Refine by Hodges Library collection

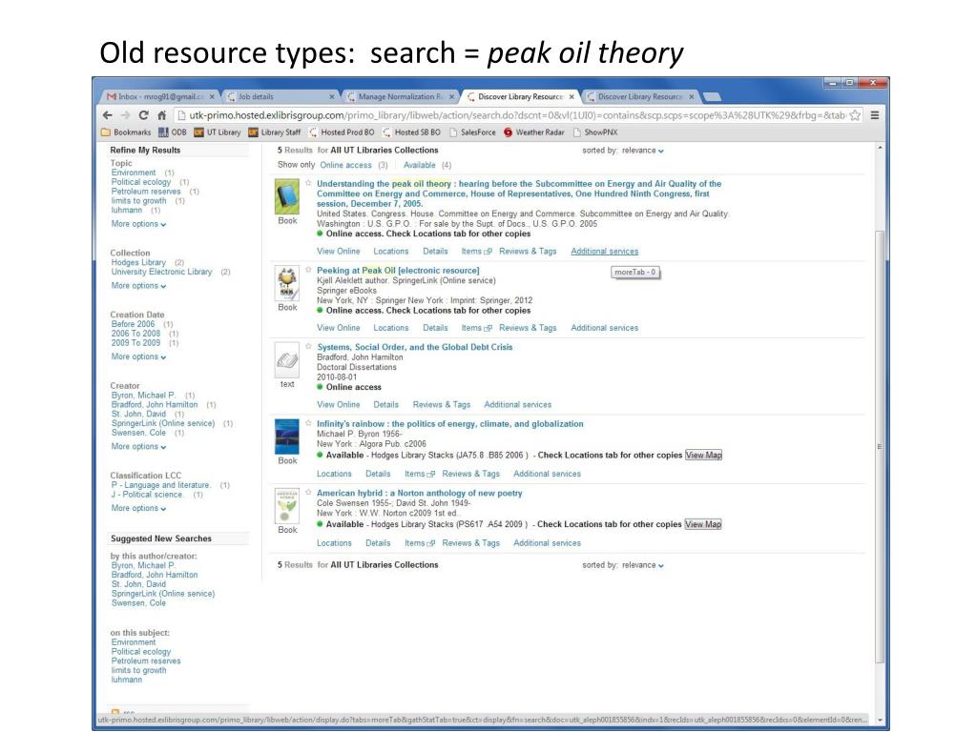[138, 263]
